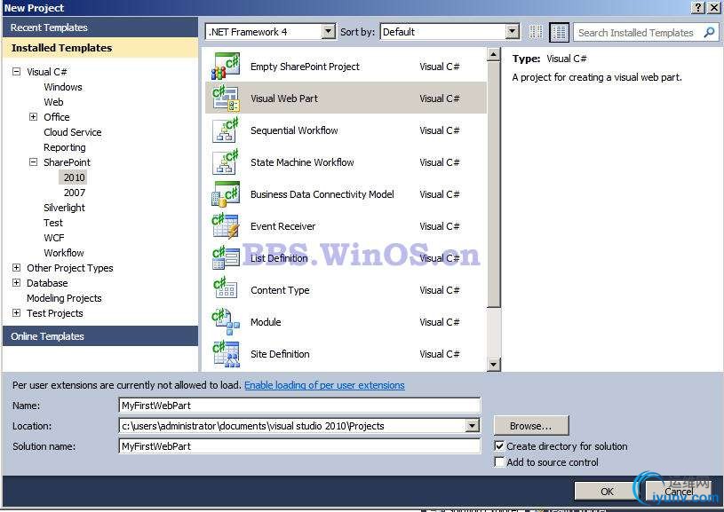The width and height of the screenshot is (724, 512).
Task: Collapse the Visual C# tree node
Action: (17, 72)
